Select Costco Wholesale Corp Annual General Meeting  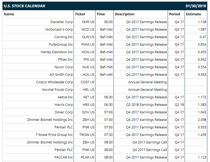[x=147, y=82]
